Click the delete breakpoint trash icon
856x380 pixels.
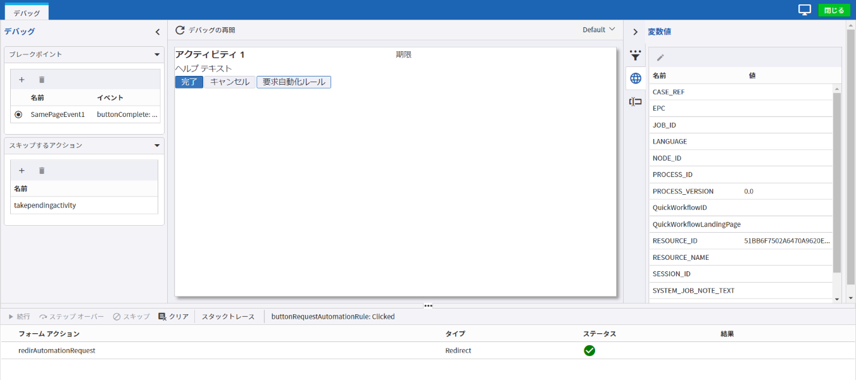coord(42,80)
